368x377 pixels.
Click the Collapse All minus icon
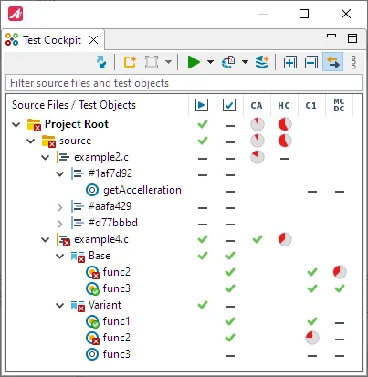coord(311,62)
